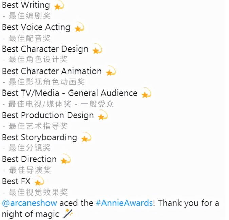Click the star emoji beside Best Production Design
Screen dimensions: 229x220
[x=103, y=115]
